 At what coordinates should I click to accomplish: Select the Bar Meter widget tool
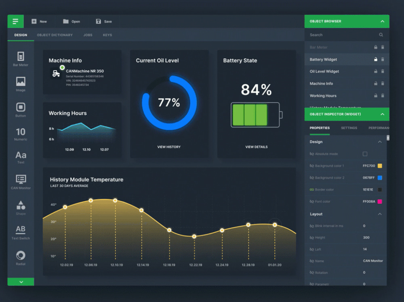tap(21, 59)
